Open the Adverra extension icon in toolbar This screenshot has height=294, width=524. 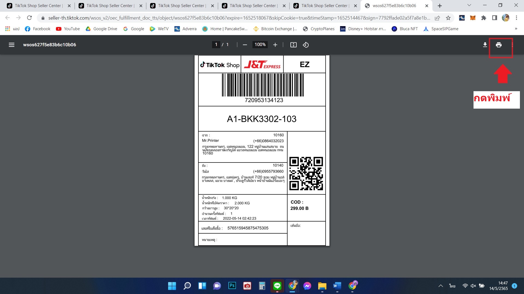click(x=462, y=18)
